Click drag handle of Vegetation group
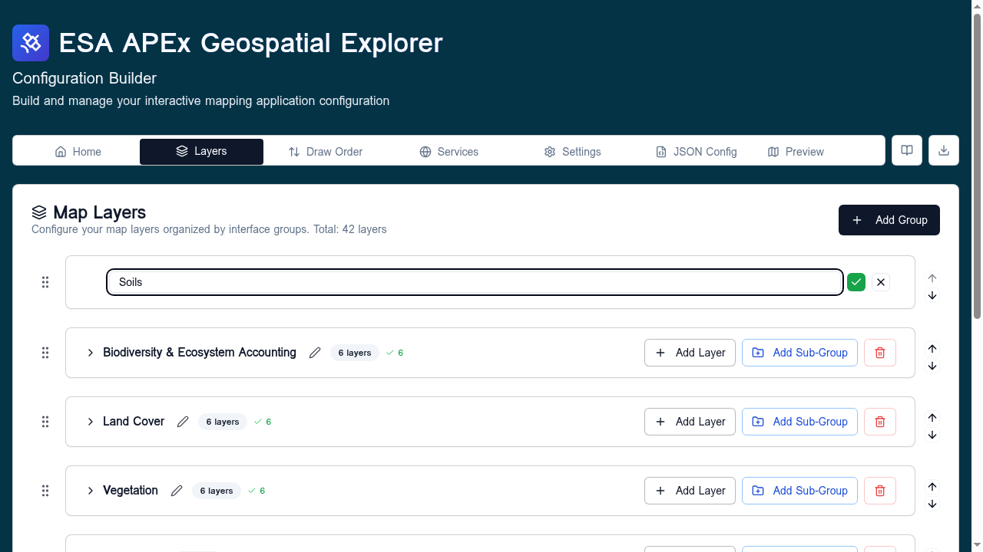Image resolution: width=983 pixels, height=552 pixels. [x=45, y=491]
